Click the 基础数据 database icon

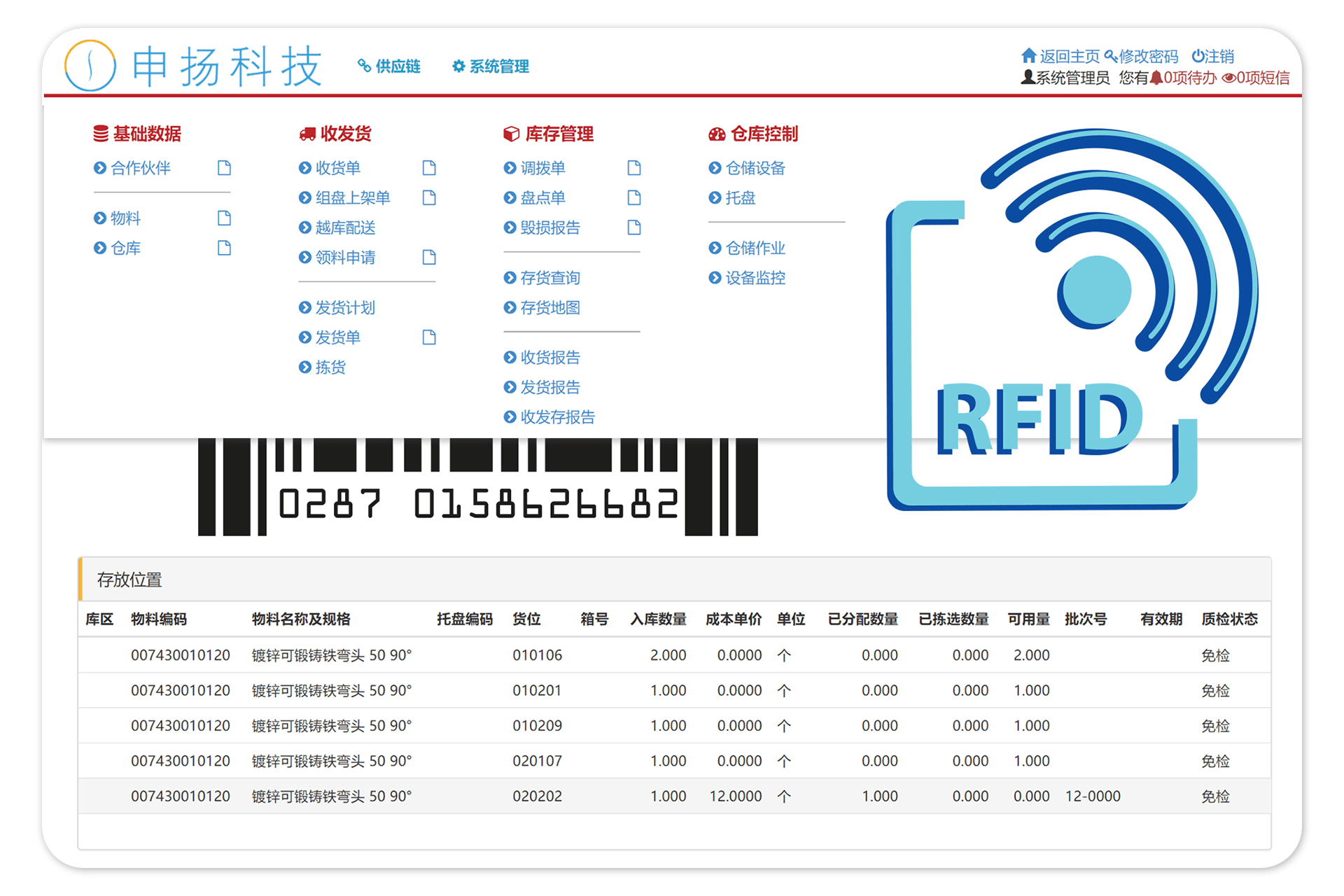101,134
